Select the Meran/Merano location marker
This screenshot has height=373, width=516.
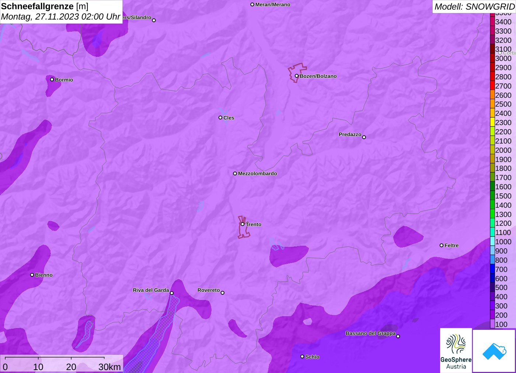click(x=252, y=4)
